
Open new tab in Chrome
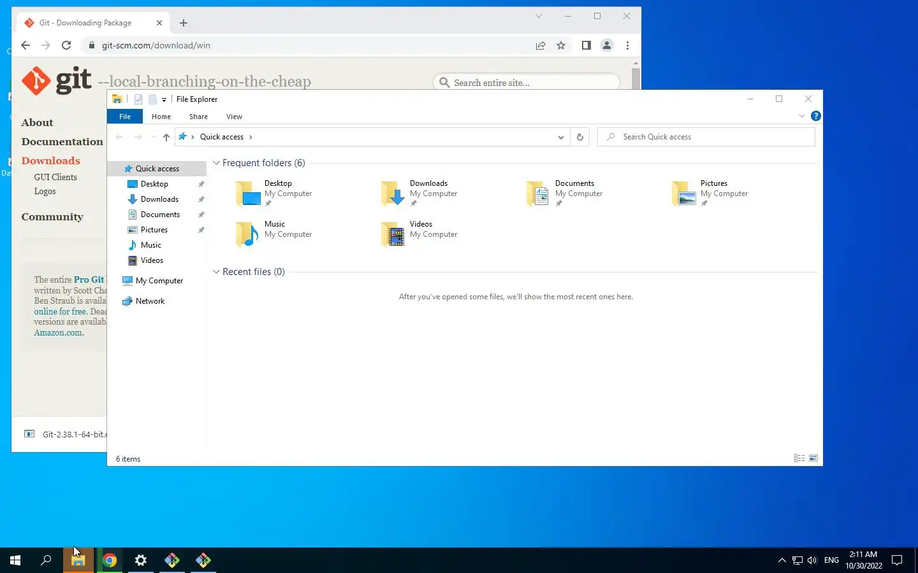click(184, 23)
